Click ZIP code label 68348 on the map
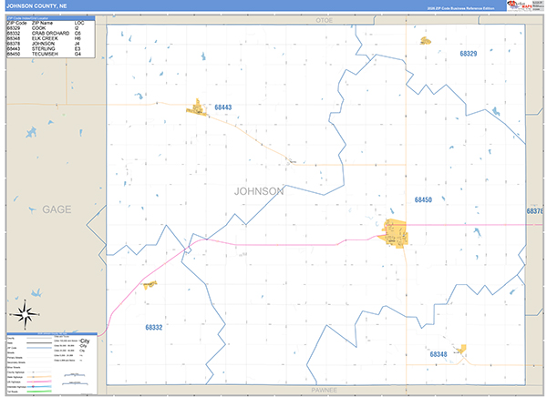 click(439, 354)
